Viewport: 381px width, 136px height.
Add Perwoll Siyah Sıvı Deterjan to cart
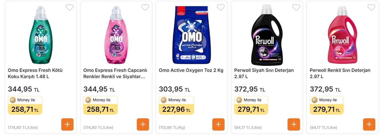[294, 124]
